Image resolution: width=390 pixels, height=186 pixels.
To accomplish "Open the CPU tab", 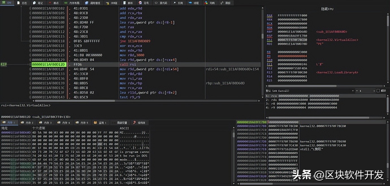I will point(7,3).
